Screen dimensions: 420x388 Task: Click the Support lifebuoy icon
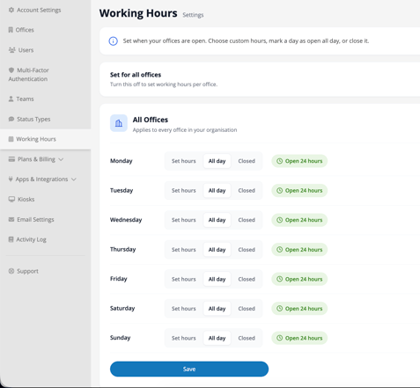pyautogui.click(x=11, y=271)
